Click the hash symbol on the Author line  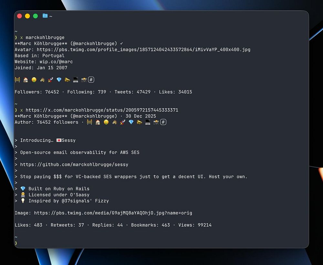pos(163,122)
